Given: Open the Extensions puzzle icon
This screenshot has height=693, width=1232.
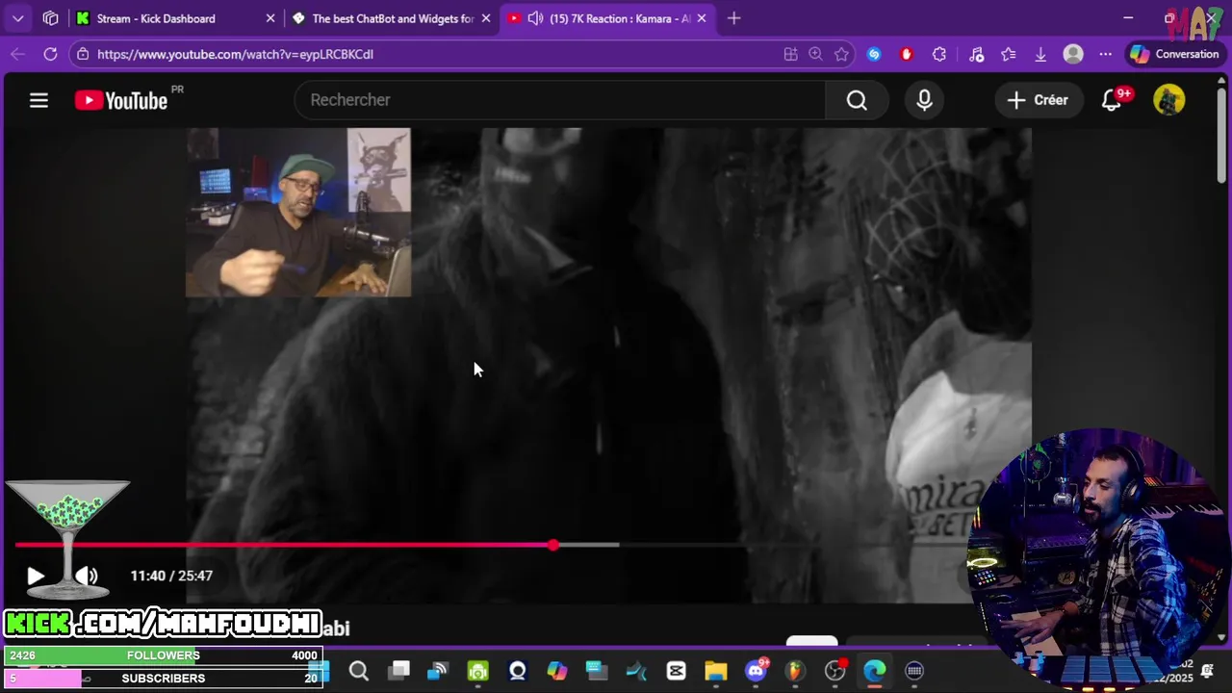Looking at the screenshot, I should pyautogui.click(x=939, y=54).
